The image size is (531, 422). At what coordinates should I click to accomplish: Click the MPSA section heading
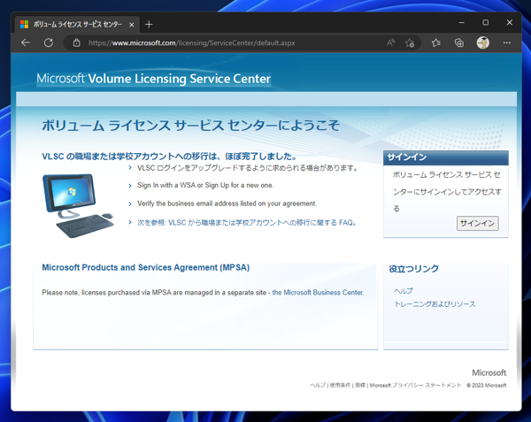[146, 267]
